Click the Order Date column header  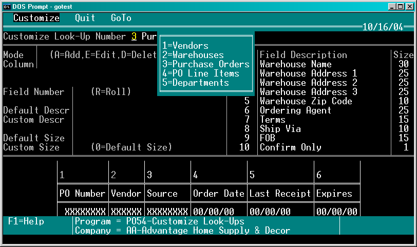pyautogui.click(x=218, y=194)
